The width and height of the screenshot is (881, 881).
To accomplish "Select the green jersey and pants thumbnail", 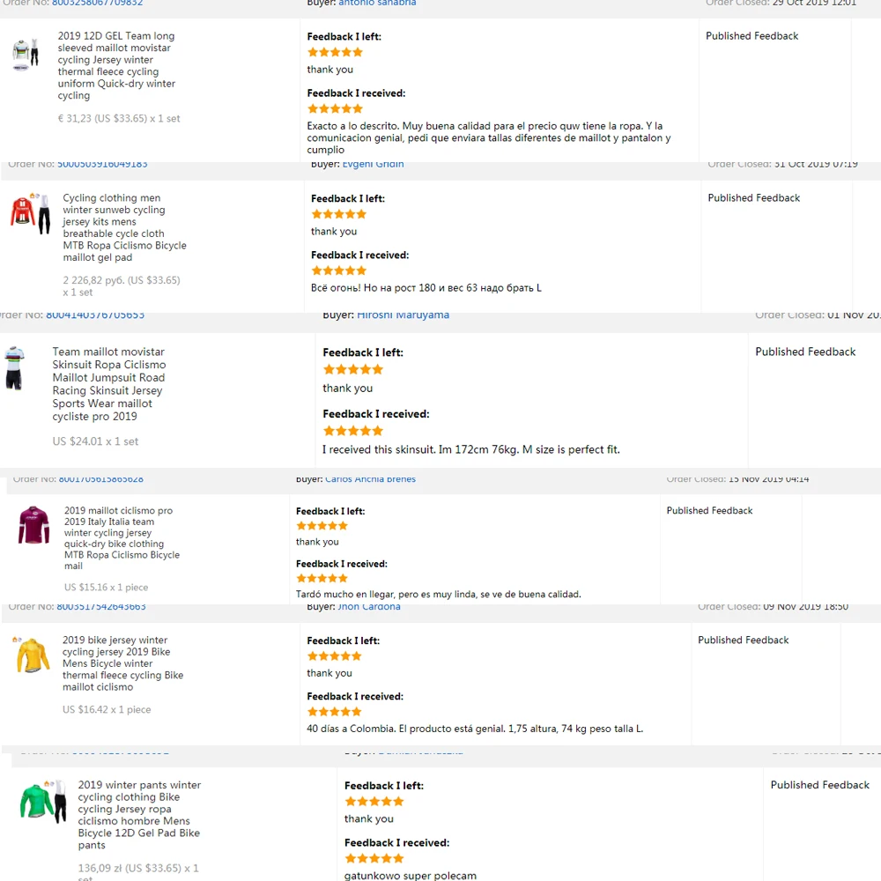I will pyautogui.click(x=43, y=802).
